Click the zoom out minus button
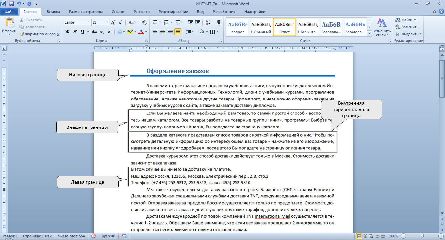The width and height of the screenshot is (445, 240). [403, 236]
